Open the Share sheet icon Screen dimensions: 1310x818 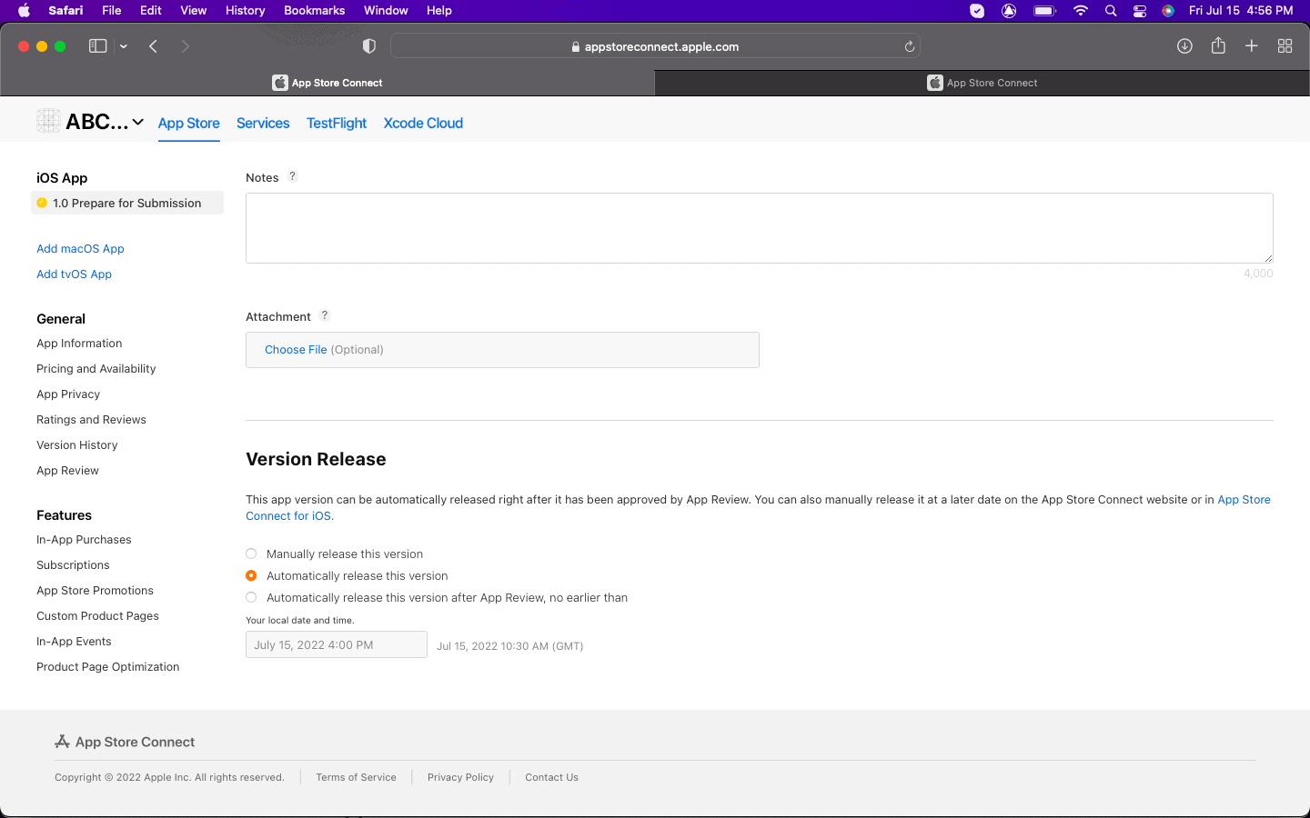(x=1218, y=45)
